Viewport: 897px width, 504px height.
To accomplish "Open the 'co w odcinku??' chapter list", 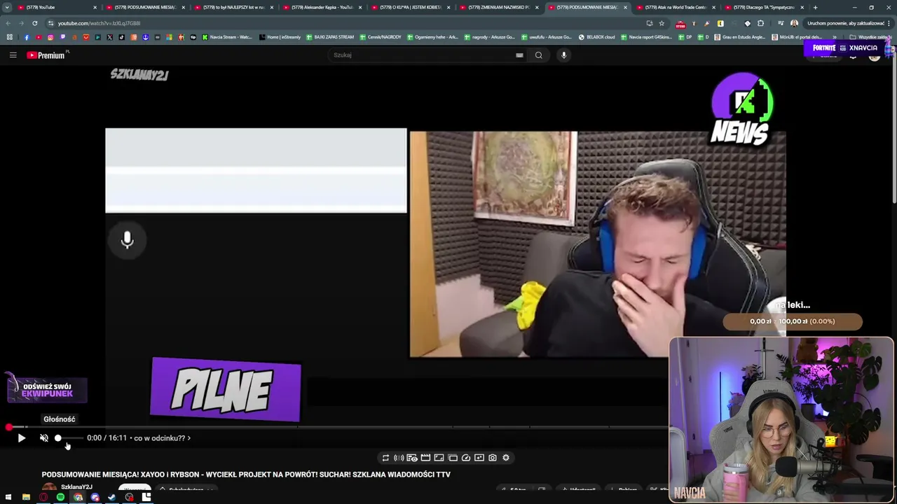I will coord(162,438).
